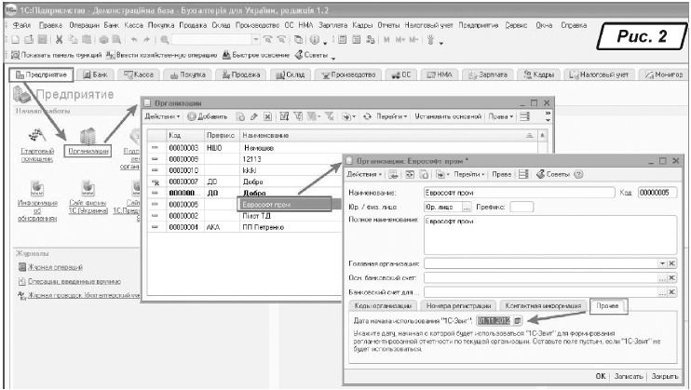Switch to the Контактная информация tab

544,304
